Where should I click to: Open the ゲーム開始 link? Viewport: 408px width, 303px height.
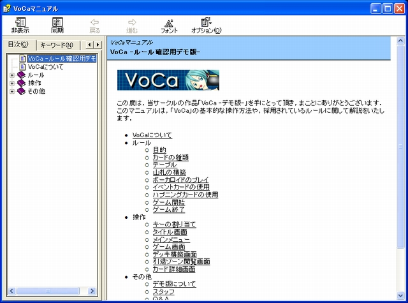pos(168,202)
